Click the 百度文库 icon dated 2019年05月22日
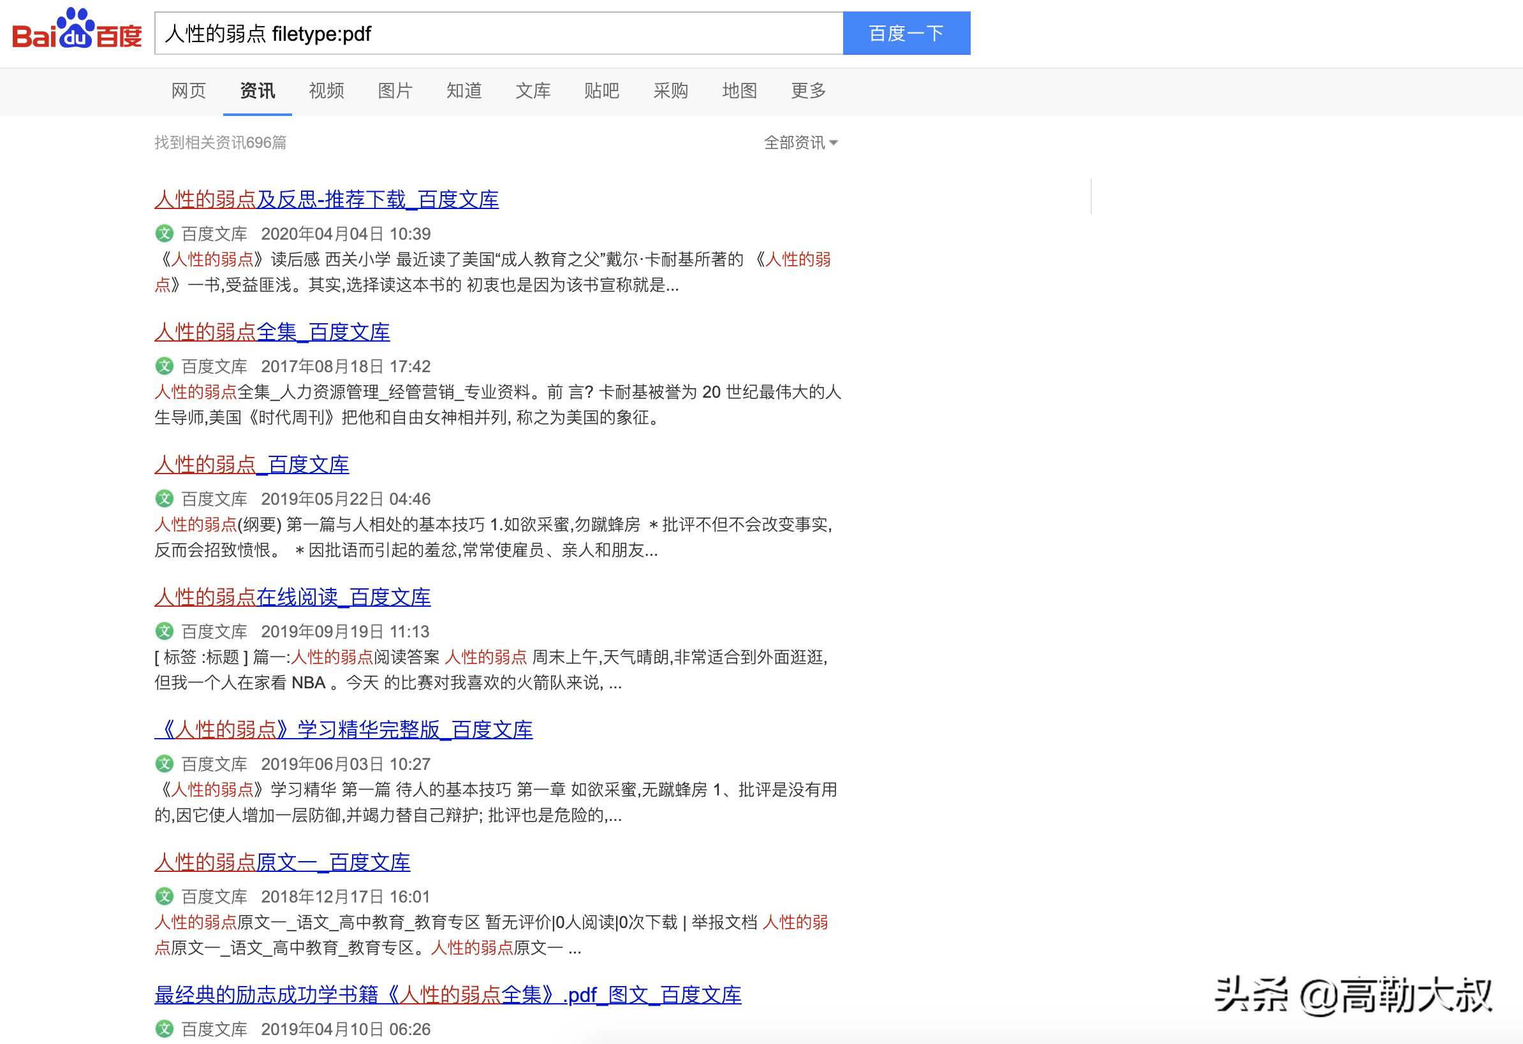The height and width of the screenshot is (1044, 1523). [165, 499]
